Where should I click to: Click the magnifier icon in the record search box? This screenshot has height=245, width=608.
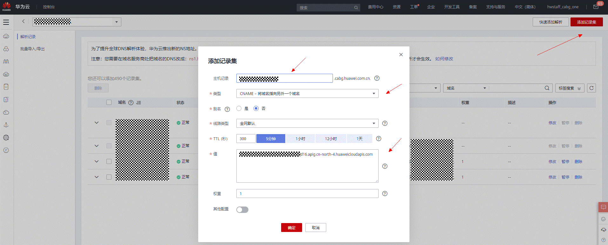pos(547,88)
